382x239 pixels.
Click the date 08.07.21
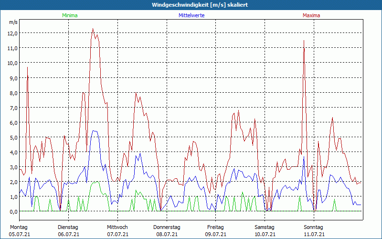(x=167, y=234)
